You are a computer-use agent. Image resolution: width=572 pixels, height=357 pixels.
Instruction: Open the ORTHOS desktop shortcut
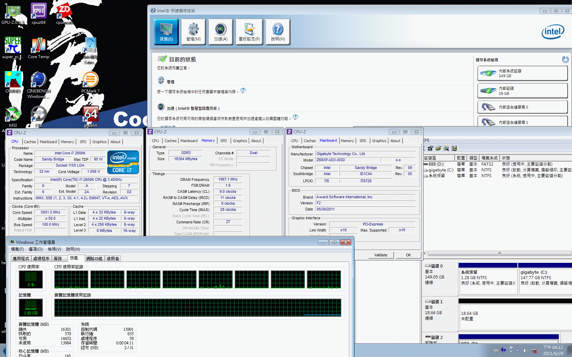click(13, 82)
